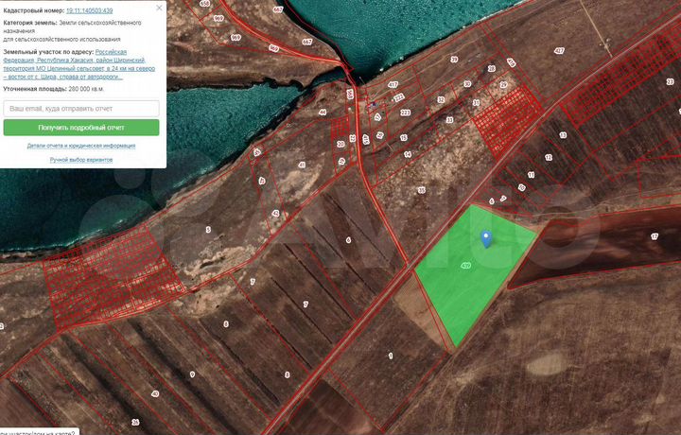Click the blue map pin marker
This screenshot has width=681, height=435.
coord(486,238)
